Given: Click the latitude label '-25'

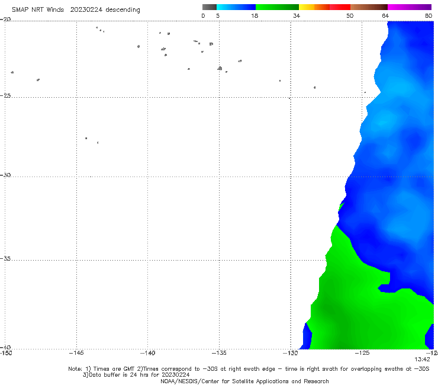Looking at the screenshot, I should pos(5,95).
